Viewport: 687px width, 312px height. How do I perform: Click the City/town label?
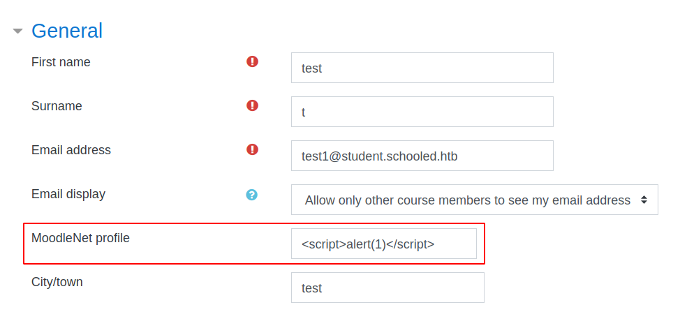(x=57, y=282)
